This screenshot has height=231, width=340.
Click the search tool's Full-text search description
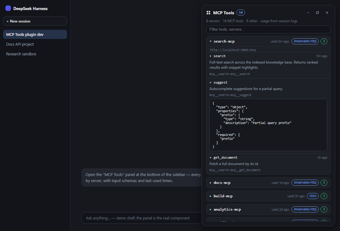point(264,65)
